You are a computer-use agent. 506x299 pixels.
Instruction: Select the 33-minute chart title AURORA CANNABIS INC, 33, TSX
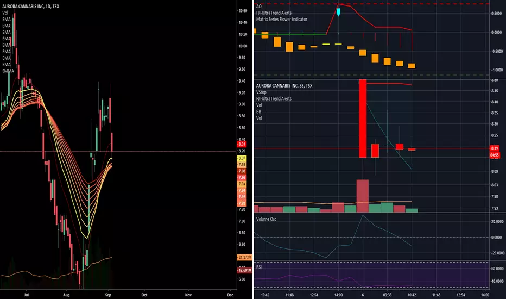pos(284,86)
